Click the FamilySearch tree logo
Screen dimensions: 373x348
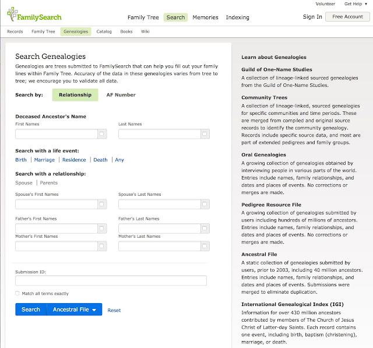point(34,15)
